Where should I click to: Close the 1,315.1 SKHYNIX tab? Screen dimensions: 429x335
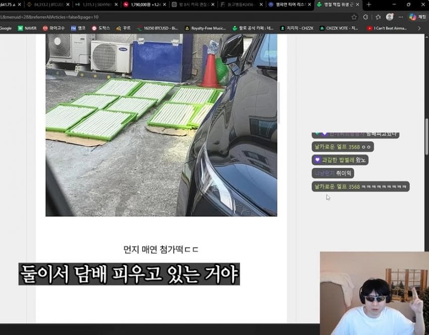tap(116, 5)
